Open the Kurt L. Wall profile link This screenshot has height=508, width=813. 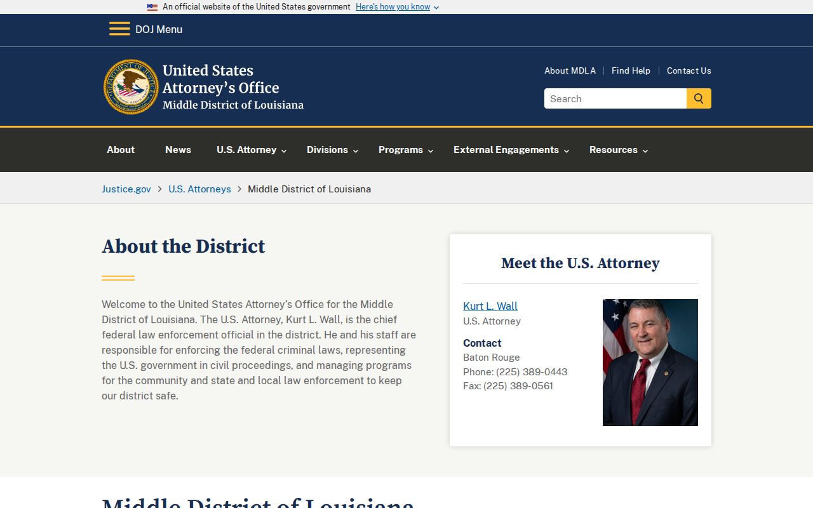(x=490, y=306)
